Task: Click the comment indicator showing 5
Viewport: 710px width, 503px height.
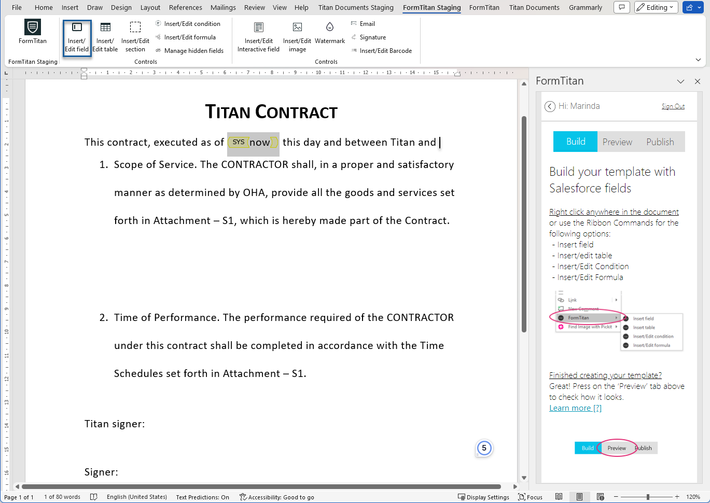Action: click(x=484, y=448)
